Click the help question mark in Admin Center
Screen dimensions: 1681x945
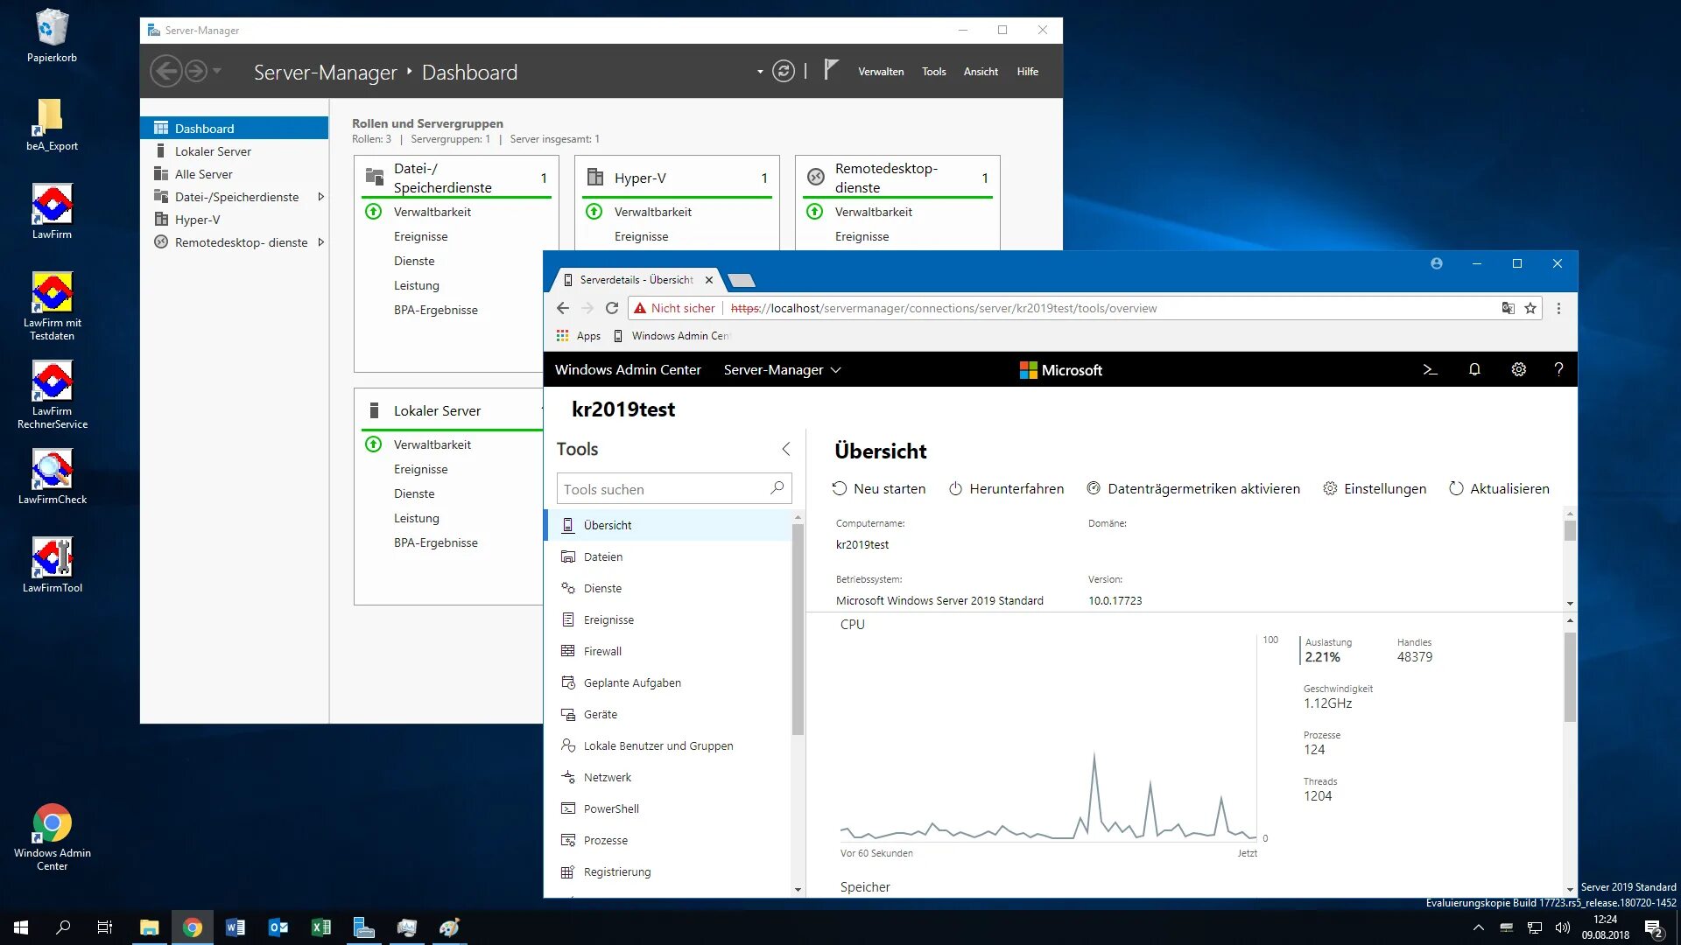(1558, 370)
